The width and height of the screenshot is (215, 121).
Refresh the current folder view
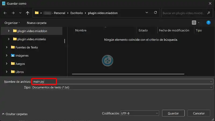(155, 13)
